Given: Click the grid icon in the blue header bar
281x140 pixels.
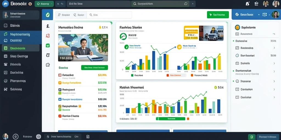Looking at the screenshot, I should click(x=265, y=15).
